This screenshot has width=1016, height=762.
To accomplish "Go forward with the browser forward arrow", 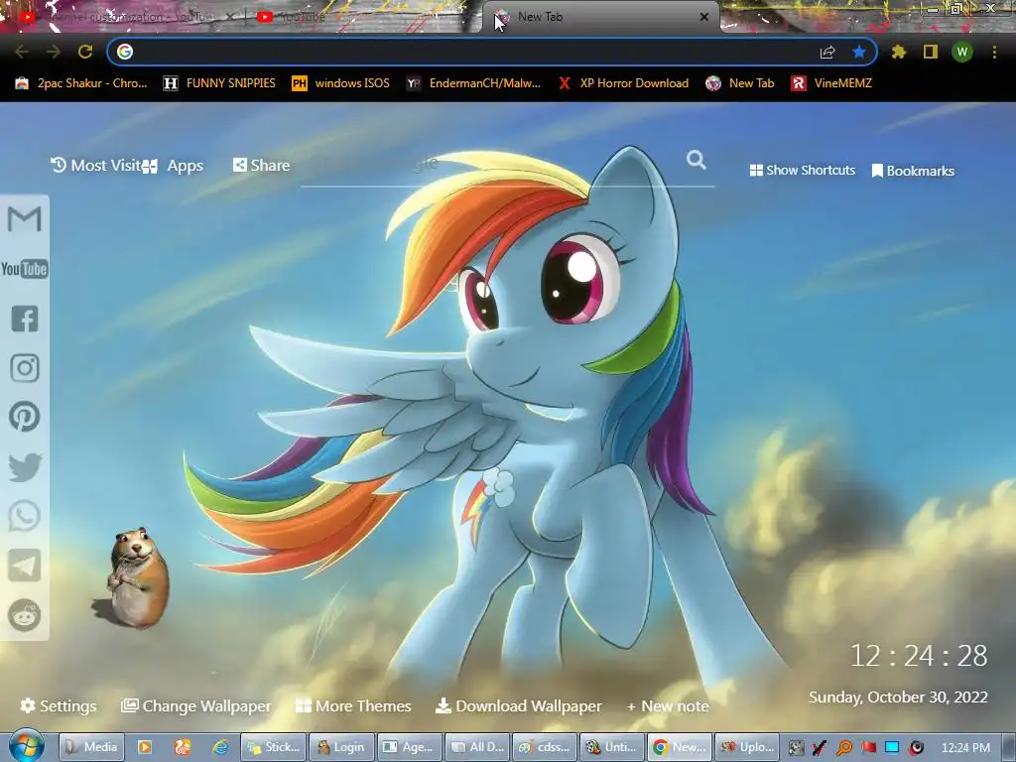I will point(54,52).
